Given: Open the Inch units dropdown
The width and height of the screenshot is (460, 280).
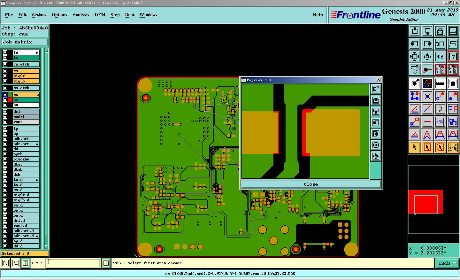Looking at the screenshot, I should point(447,263).
